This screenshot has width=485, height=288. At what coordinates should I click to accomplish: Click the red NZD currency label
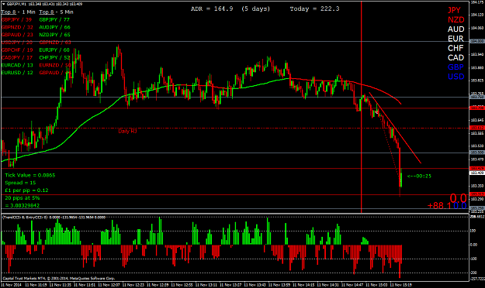[456, 20]
